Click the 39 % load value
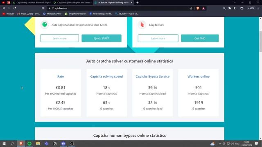 tap(152, 88)
